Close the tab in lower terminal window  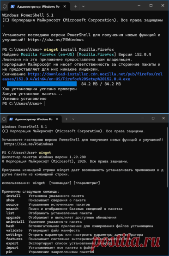point(57,119)
